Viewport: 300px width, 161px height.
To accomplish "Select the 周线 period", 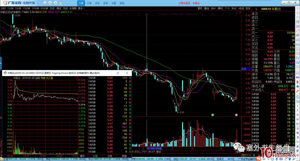I will 59,8.
